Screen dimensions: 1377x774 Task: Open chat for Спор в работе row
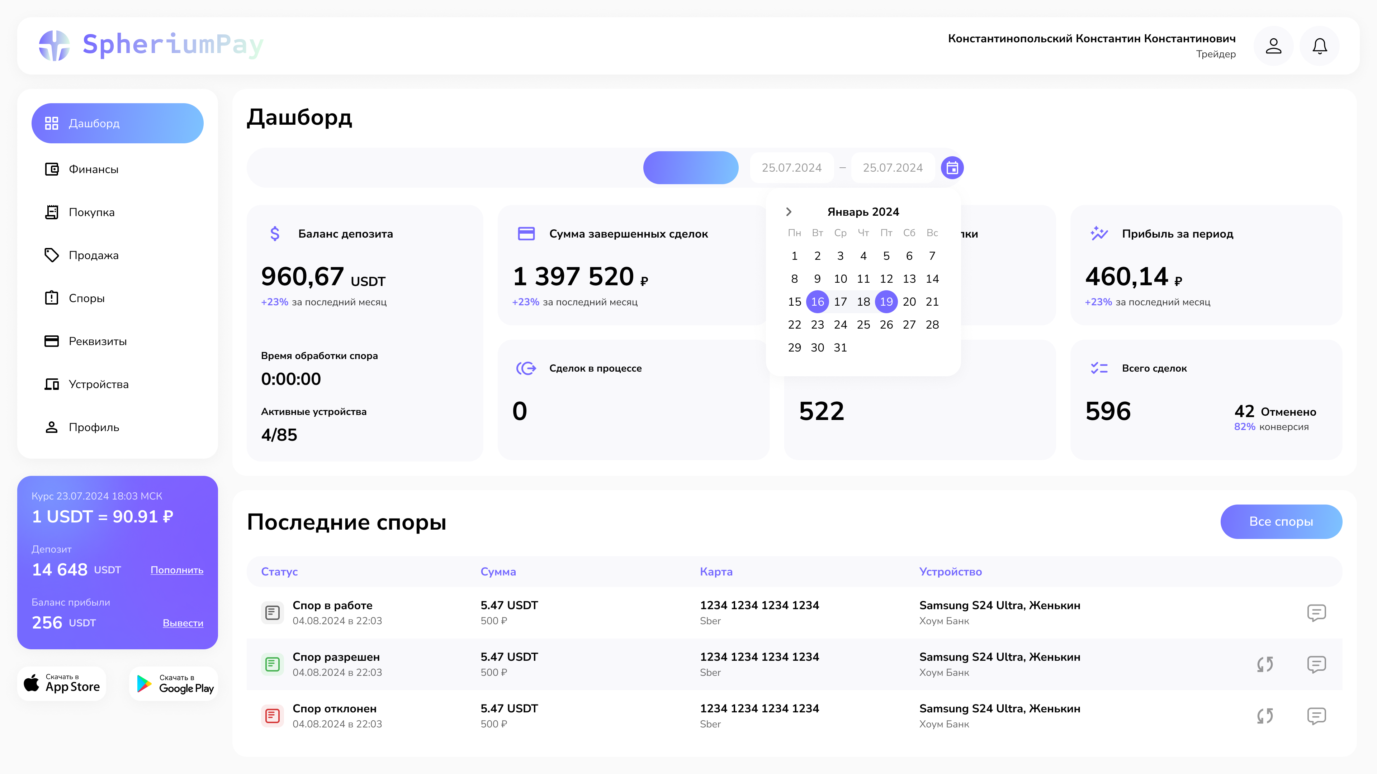tap(1316, 612)
